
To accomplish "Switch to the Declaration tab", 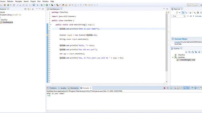I will (x=73, y=88).
